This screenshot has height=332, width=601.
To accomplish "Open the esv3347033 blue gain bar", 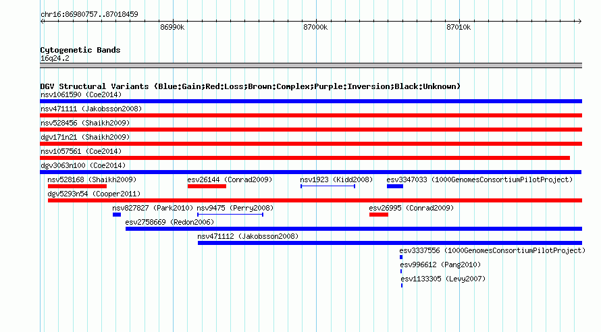I will click(395, 186).
